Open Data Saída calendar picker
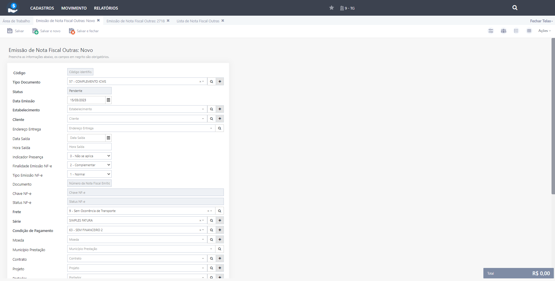This screenshot has width=555, height=281. pos(108,138)
